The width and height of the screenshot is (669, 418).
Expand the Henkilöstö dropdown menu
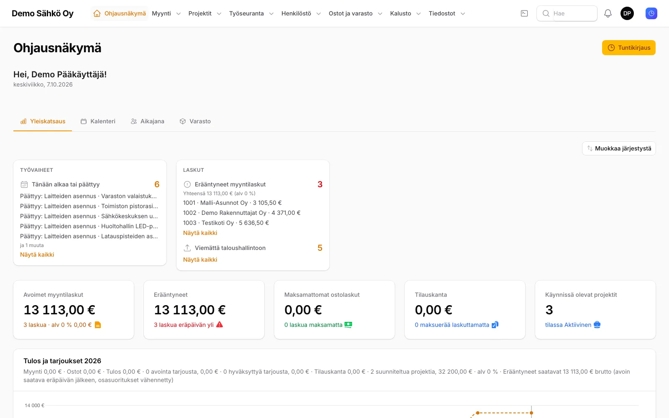[301, 13]
